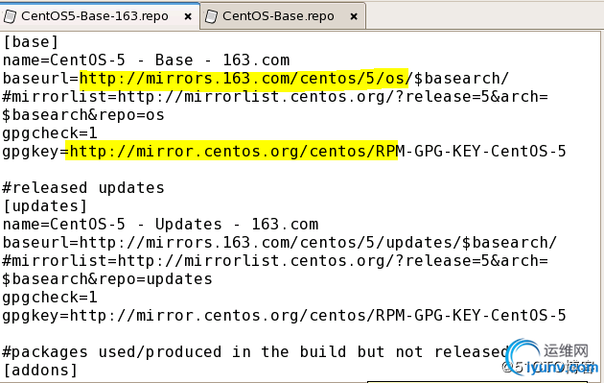Switch to the CentOS5-Base-163.repo tab
This screenshot has width=604, height=383.
tap(94, 16)
